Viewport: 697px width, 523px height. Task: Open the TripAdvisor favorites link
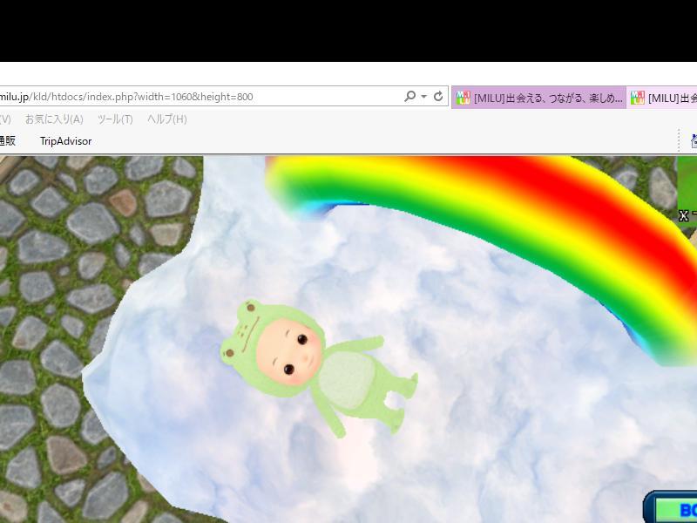(x=65, y=141)
